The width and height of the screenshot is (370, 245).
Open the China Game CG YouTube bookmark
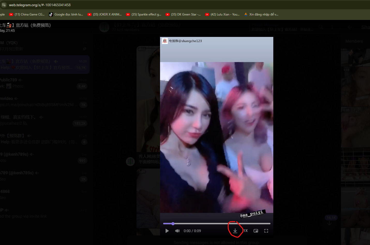point(27,14)
